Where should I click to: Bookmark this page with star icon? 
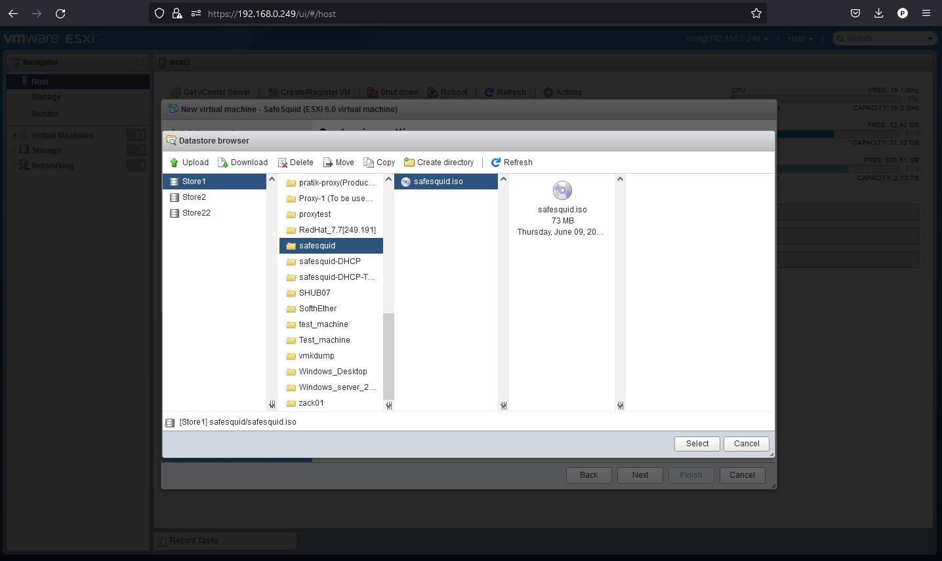tap(756, 13)
